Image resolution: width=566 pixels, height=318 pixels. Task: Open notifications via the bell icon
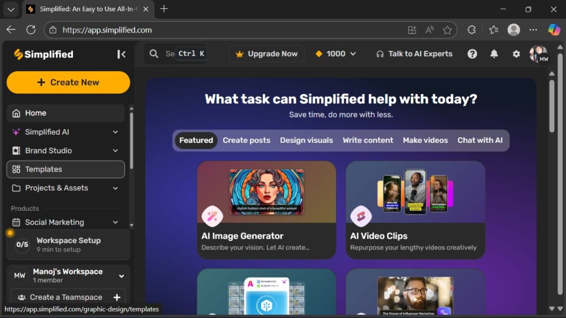click(x=494, y=54)
